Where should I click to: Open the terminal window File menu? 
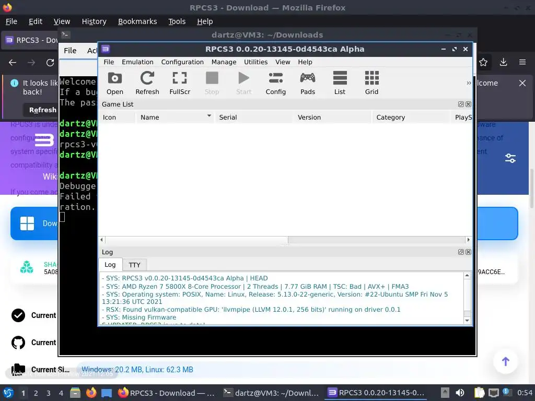(70, 51)
